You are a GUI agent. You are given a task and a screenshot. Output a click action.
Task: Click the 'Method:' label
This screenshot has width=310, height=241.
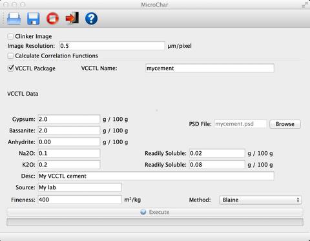pyautogui.click(x=200, y=200)
